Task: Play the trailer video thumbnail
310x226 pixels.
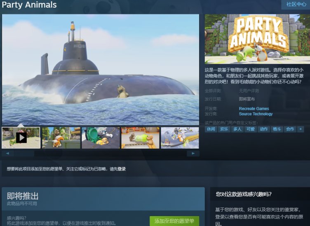Action: point(21,137)
